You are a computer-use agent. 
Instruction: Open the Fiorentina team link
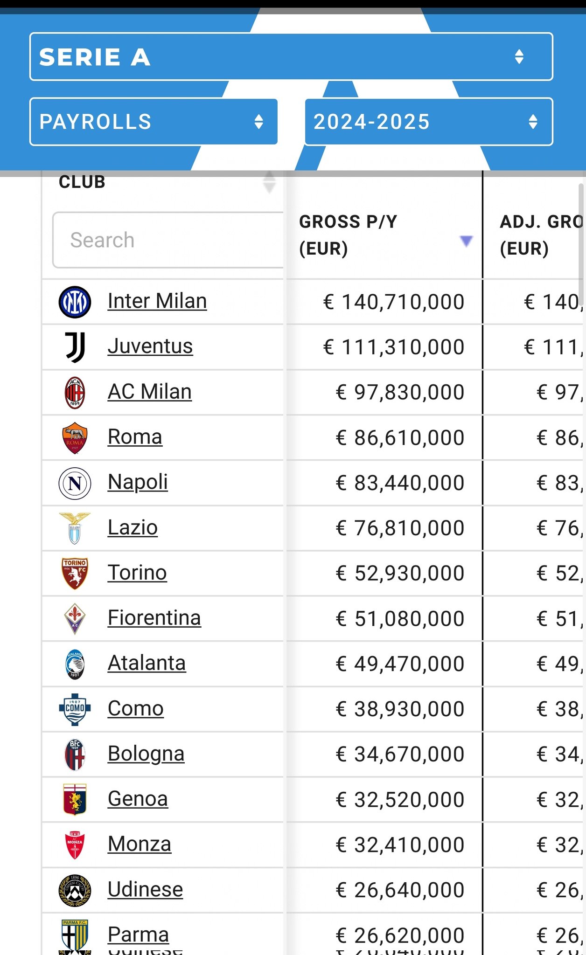point(154,618)
